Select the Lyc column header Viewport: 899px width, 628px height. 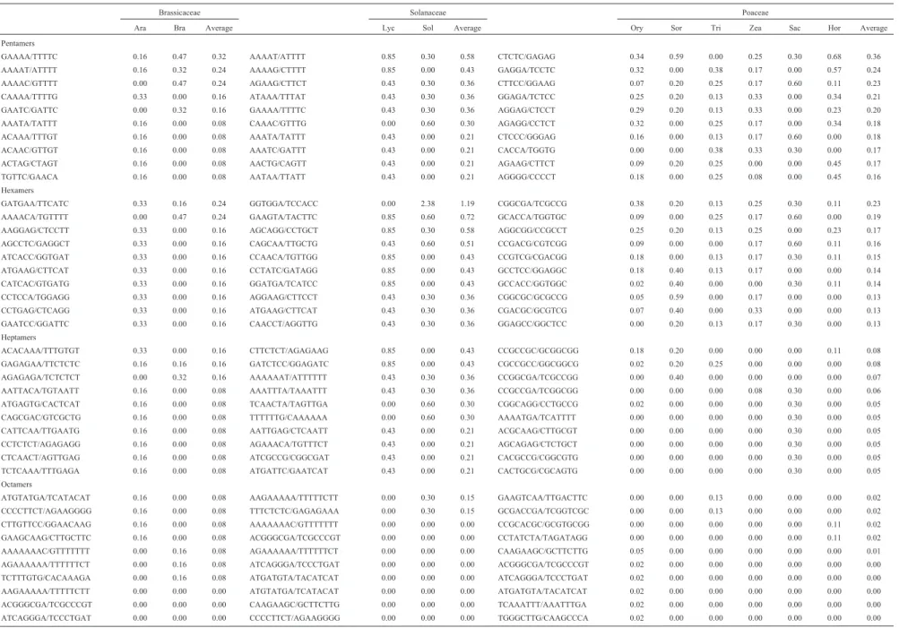(x=388, y=28)
